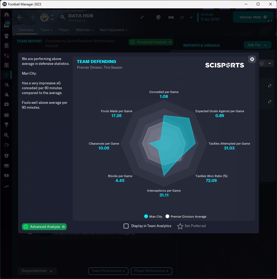Click the Team Defending chart title

tap(96, 62)
